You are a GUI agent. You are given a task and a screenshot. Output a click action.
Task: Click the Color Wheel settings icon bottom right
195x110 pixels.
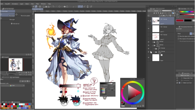click(x=143, y=106)
